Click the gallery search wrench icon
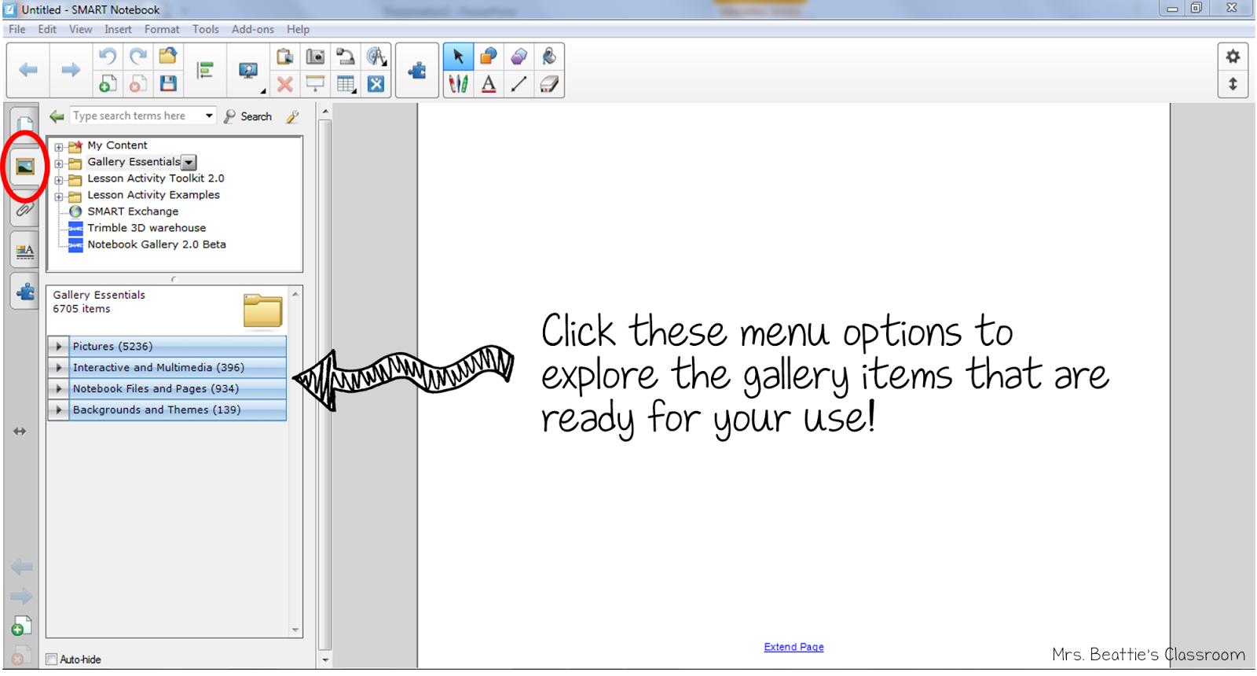The width and height of the screenshot is (1257, 676). [292, 116]
